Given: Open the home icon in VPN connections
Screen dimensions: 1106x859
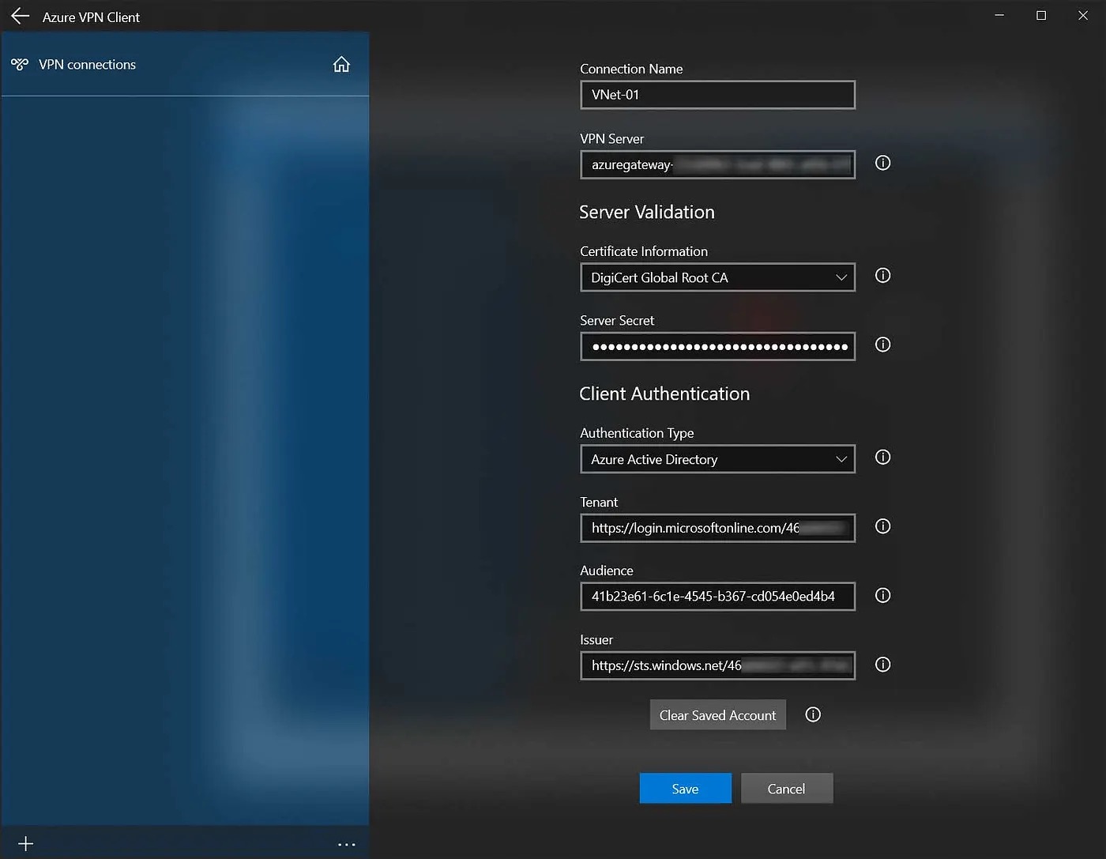Looking at the screenshot, I should (x=341, y=64).
